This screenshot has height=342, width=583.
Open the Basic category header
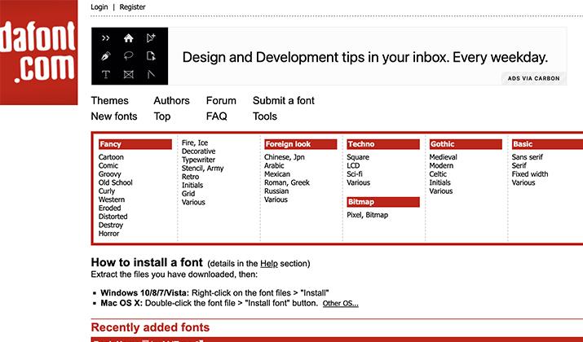[x=547, y=144]
